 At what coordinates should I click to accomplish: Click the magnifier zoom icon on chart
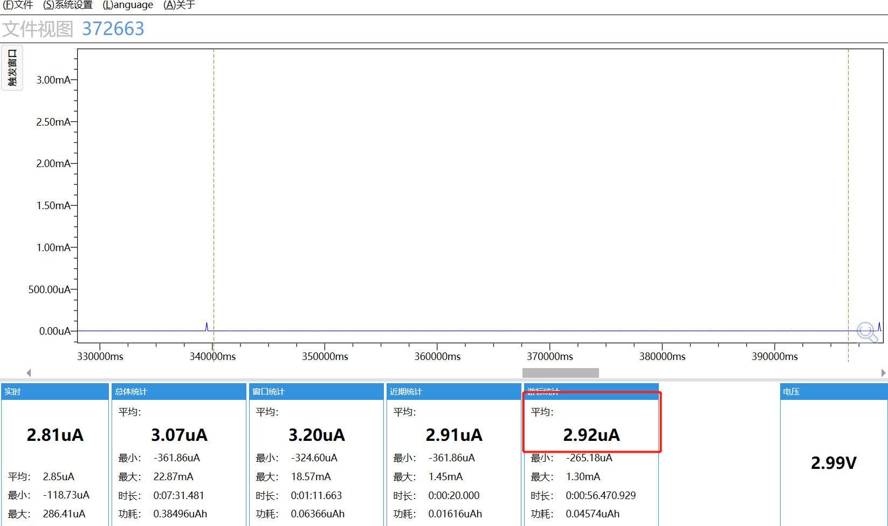click(x=867, y=332)
